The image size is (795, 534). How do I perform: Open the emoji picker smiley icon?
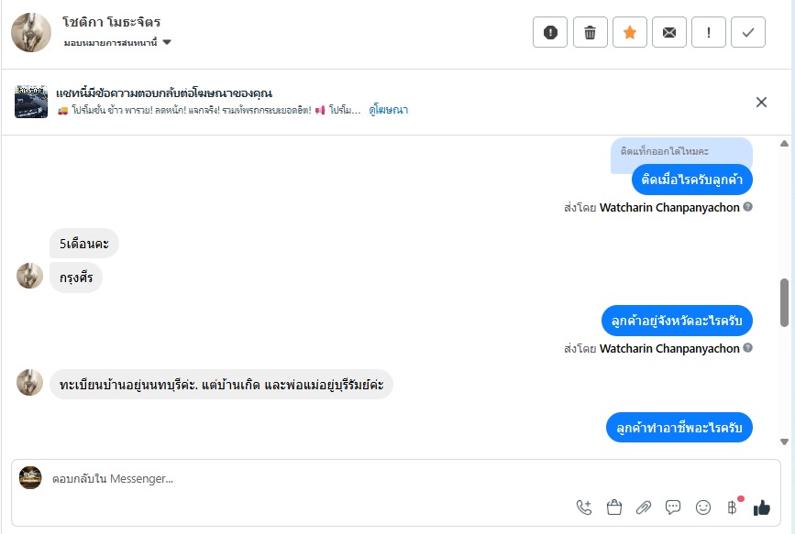click(703, 507)
